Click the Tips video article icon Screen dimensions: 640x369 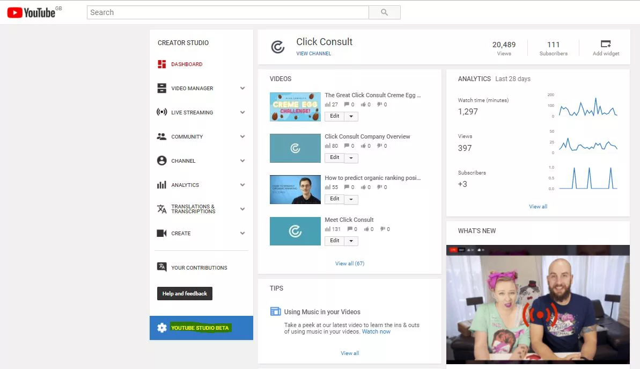276,312
